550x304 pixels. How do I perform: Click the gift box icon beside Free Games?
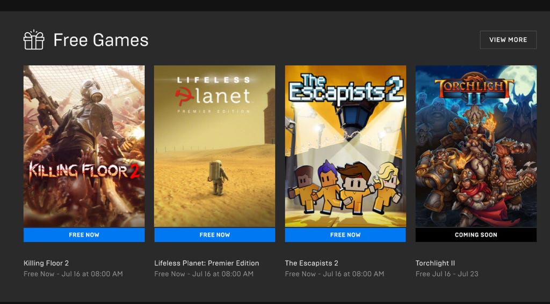coord(34,40)
